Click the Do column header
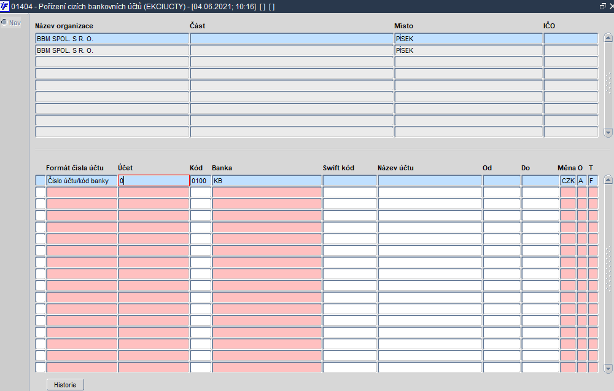 point(526,168)
